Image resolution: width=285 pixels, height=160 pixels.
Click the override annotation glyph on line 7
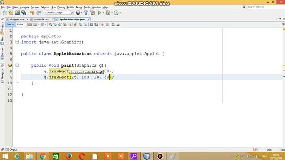coord(10,65)
